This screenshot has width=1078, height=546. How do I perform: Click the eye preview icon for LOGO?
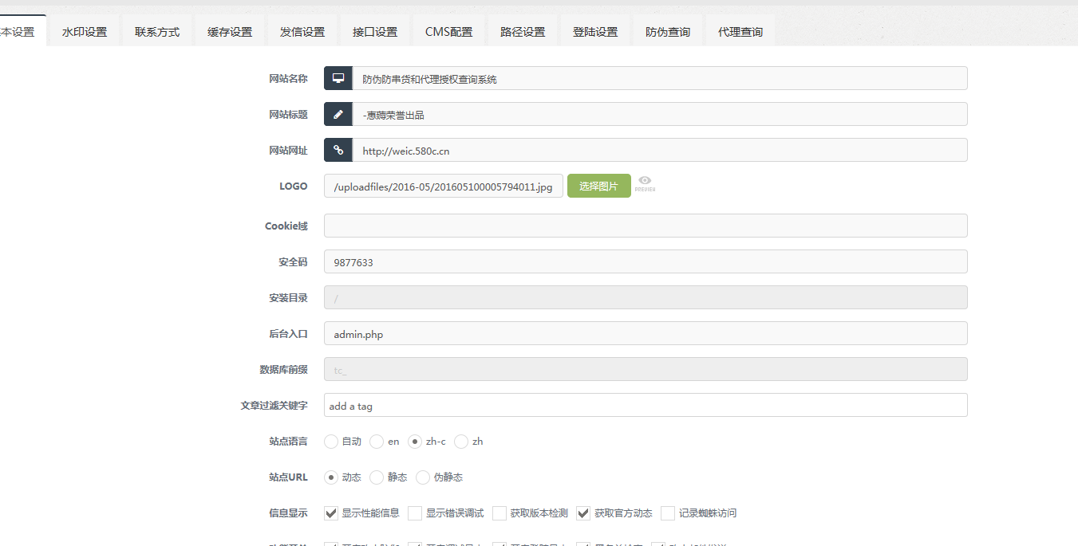point(645,183)
